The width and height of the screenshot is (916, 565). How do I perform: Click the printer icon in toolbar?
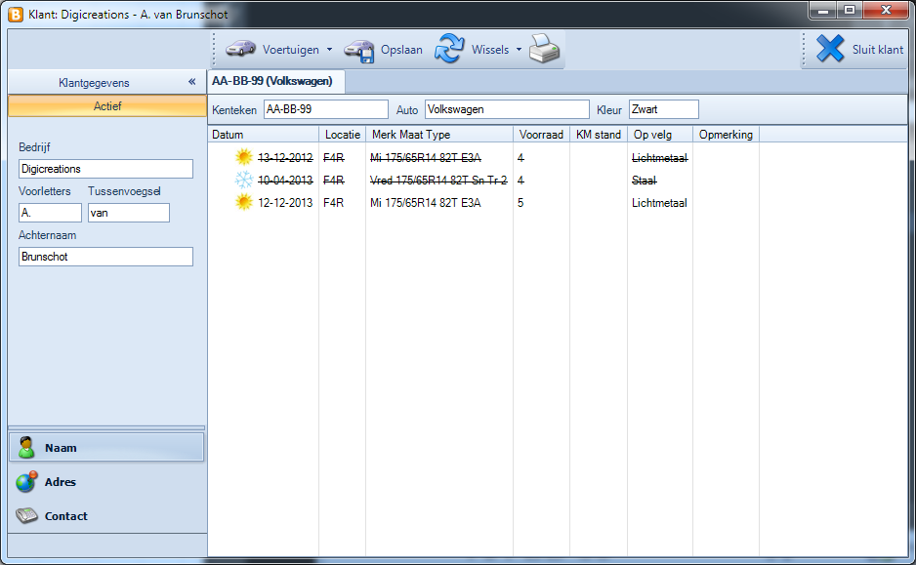tap(545, 49)
